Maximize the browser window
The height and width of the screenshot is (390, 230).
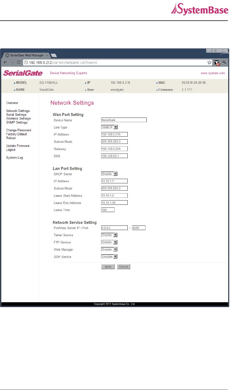click(x=215, y=51)
